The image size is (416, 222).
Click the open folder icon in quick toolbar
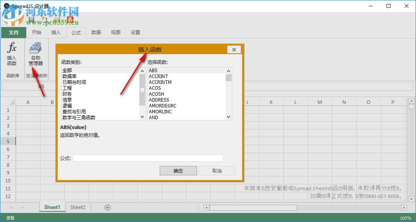(x=57, y=20)
